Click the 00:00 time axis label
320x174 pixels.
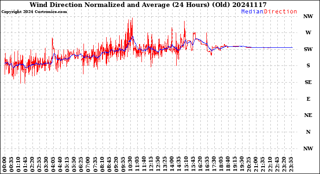[5, 164]
